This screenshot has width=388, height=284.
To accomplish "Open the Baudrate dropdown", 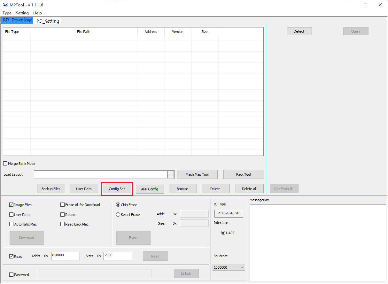I will (229, 267).
